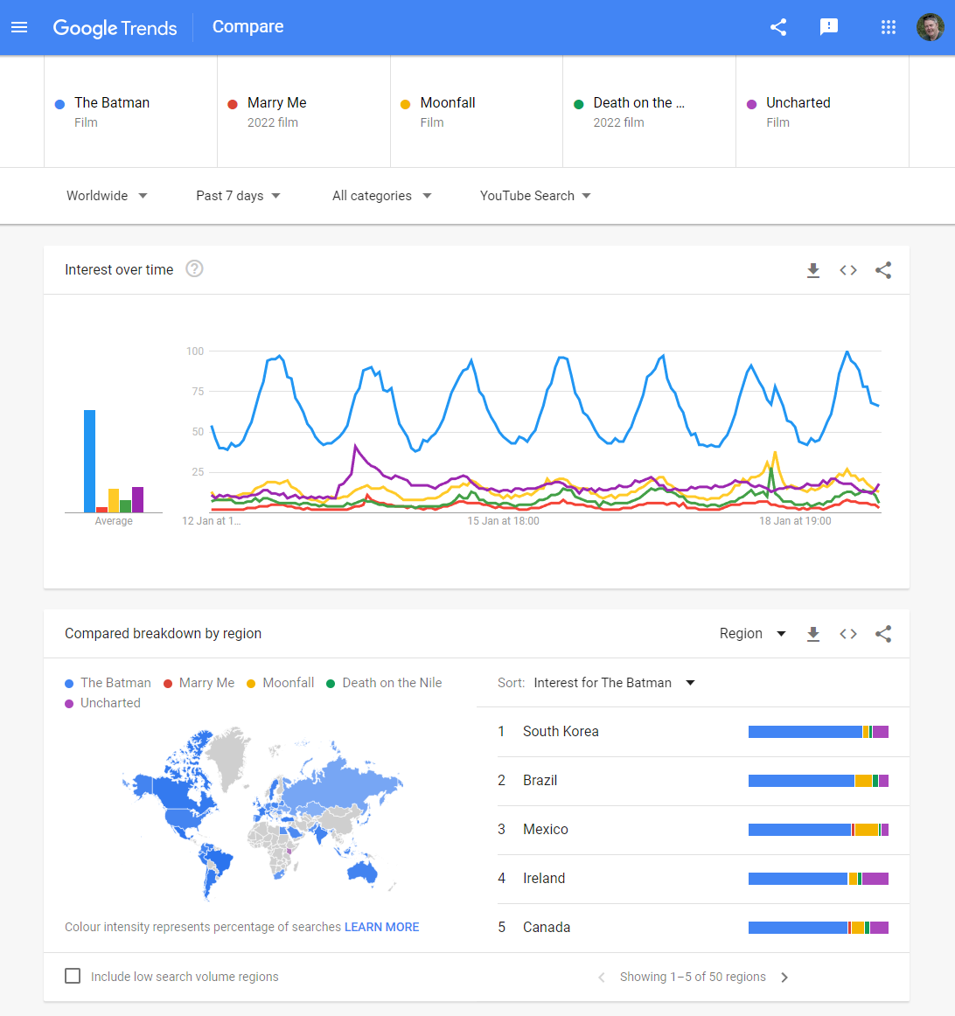
Task: Click Mexico stacked interest bar
Action: pos(819,830)
